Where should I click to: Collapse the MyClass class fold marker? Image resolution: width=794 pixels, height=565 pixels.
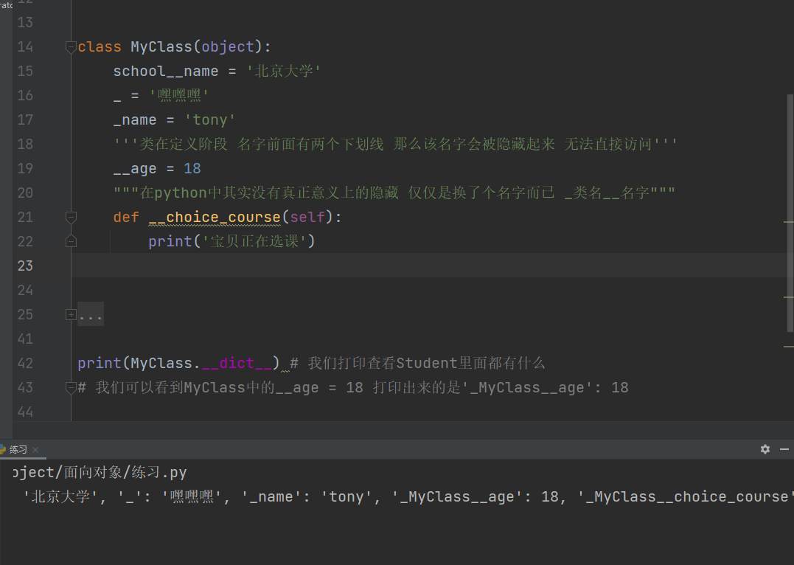coord(71,47)
